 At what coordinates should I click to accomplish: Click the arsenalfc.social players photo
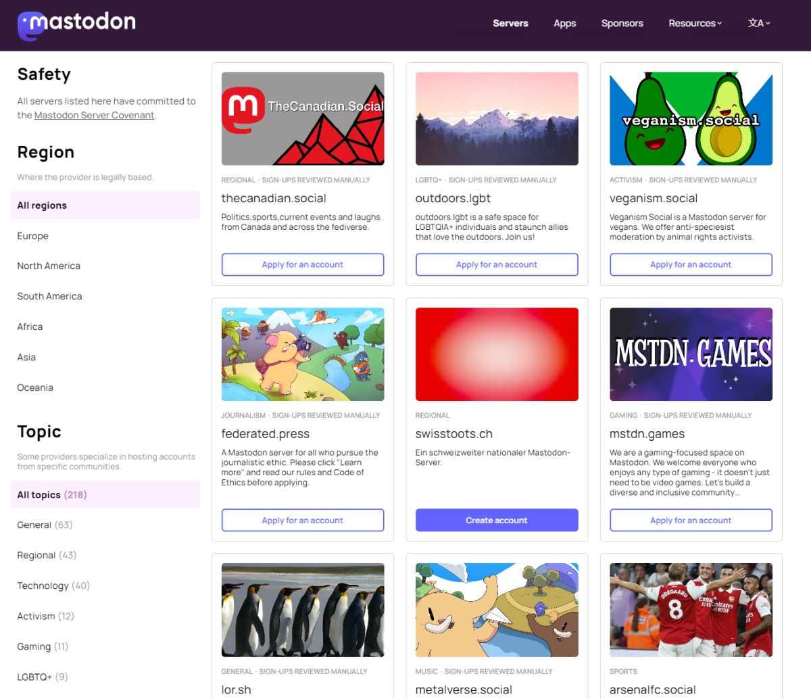click(x=691, y=610)
